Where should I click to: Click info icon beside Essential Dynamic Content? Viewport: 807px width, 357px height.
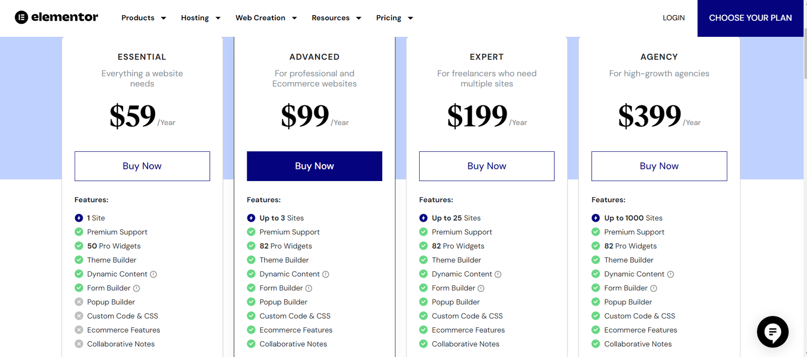[x=153, y=274]
